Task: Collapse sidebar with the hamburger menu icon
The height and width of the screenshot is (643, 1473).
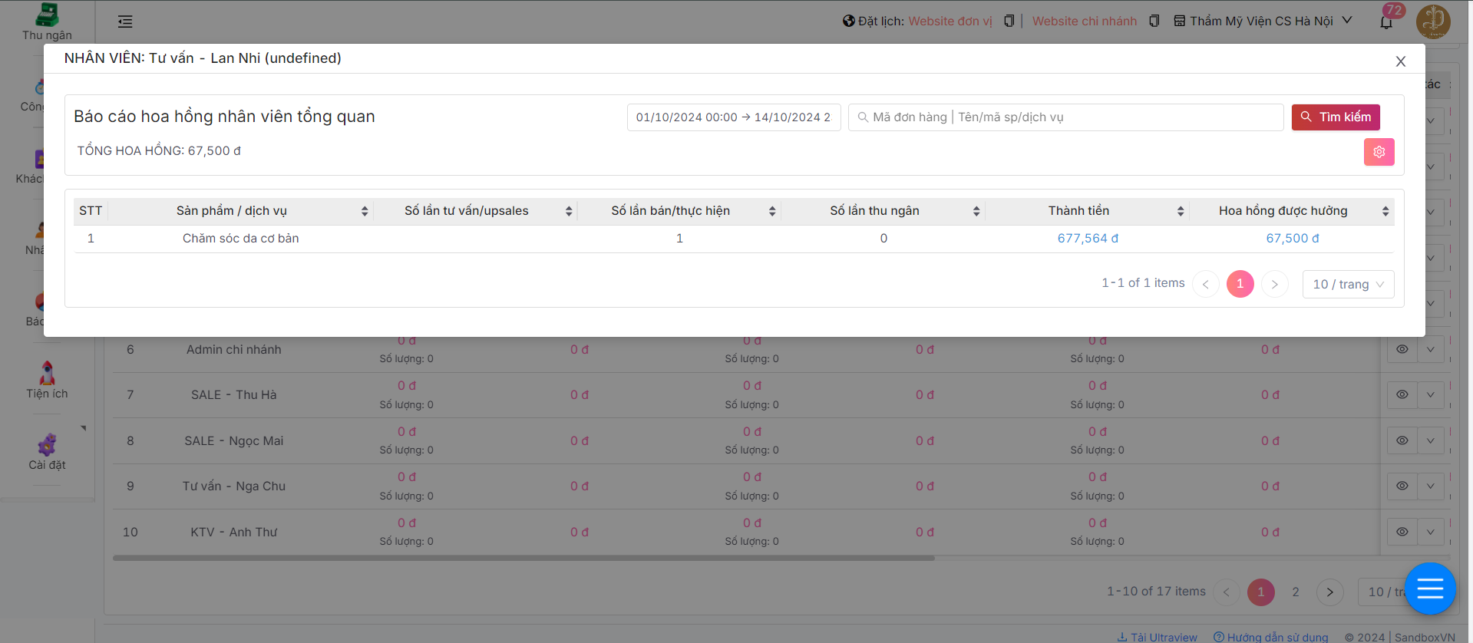Action: pyautogui.click(x=125, y=21)
